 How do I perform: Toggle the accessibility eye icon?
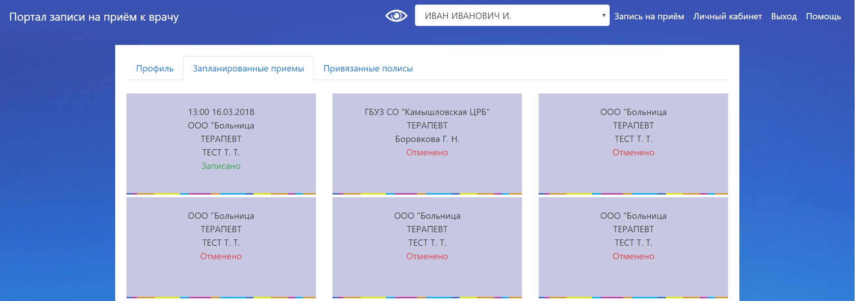[396, 16]
